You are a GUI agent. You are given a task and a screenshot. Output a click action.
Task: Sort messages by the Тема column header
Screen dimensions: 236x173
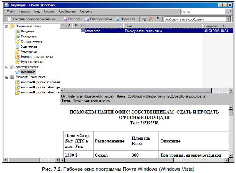[x=163, y=26]
